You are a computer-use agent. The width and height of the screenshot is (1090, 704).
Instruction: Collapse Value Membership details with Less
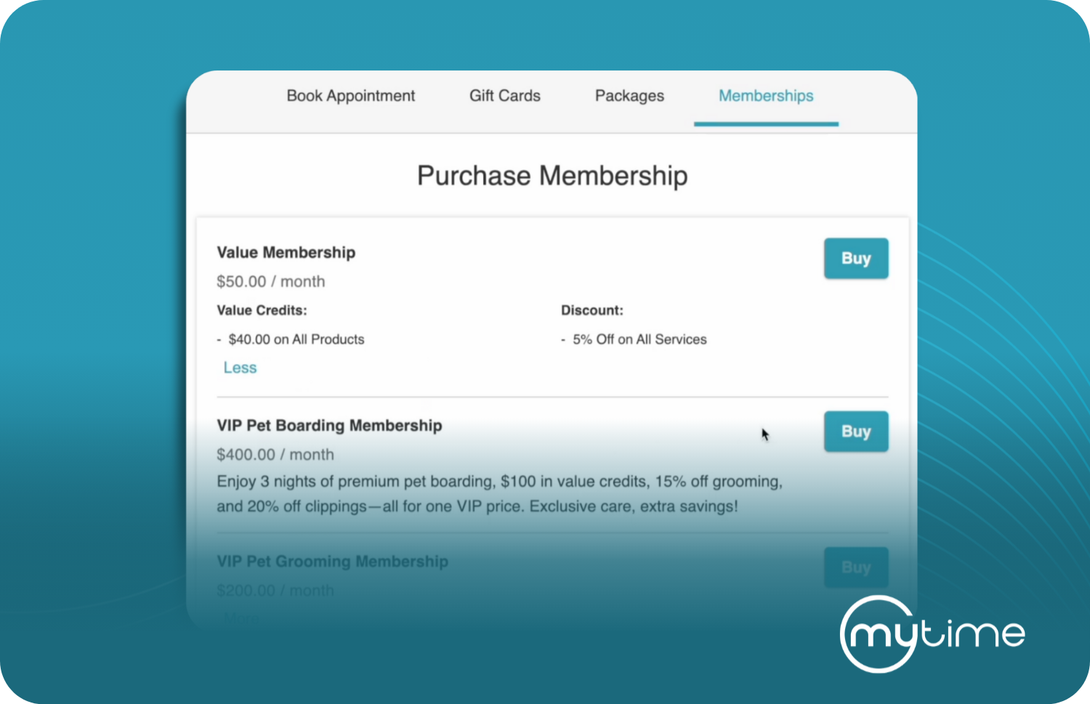(240, 368)
